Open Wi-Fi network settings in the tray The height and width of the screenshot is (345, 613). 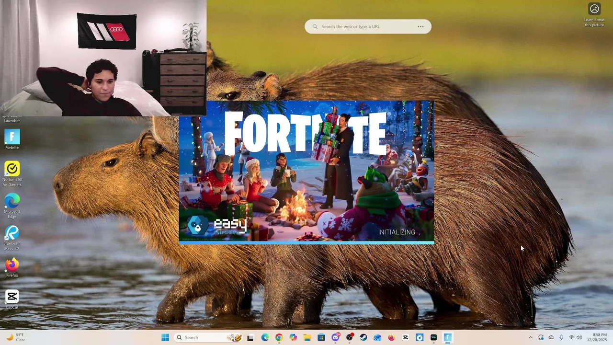click(571, 337)
